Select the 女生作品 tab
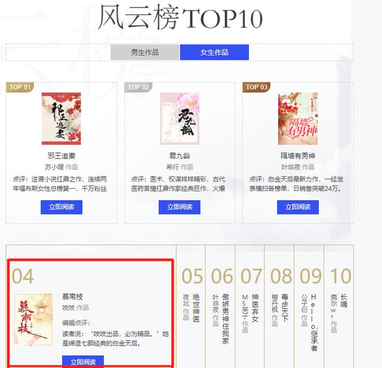Image resolution: width=382 pixels, height=368 pixels. tap(214, 52)
